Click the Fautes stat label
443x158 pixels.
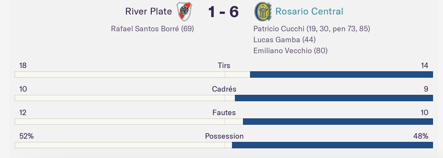224,113
